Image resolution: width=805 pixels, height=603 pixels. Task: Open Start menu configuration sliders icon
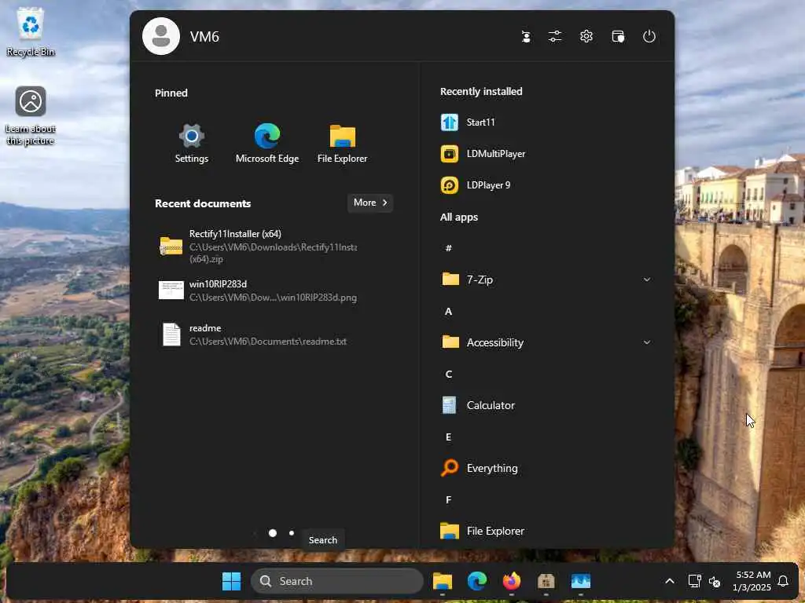[x=555, y=36]
